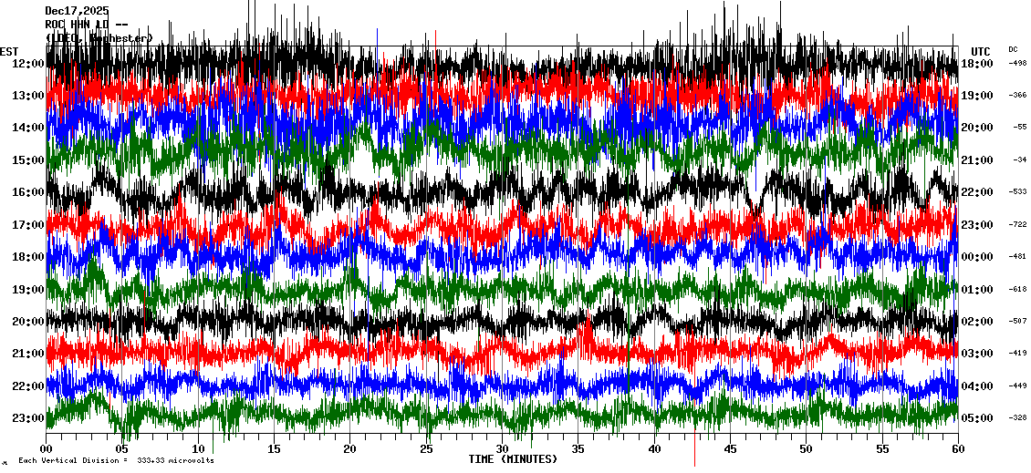The image size is (1031, 473).
Task: Click the 10 minute tick on time axis
Action: 198,449
